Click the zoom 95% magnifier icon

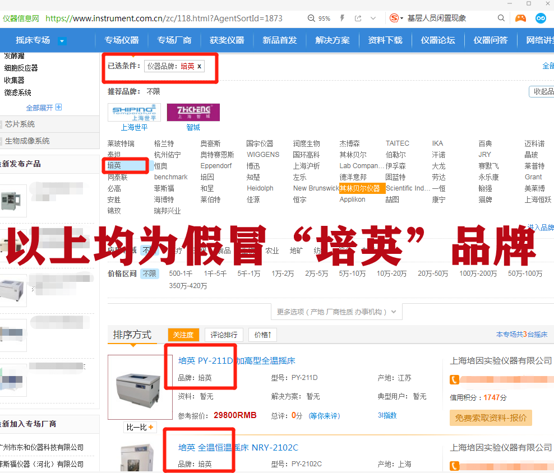point(311,18)
